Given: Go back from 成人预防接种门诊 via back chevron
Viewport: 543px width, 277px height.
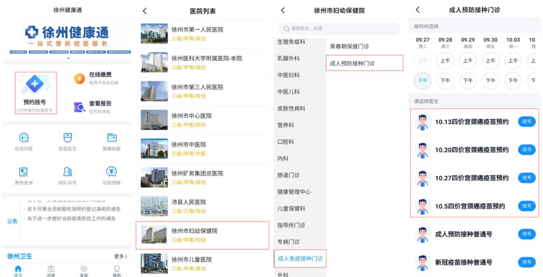Looking at the screenshot, I should coord(417,9).
